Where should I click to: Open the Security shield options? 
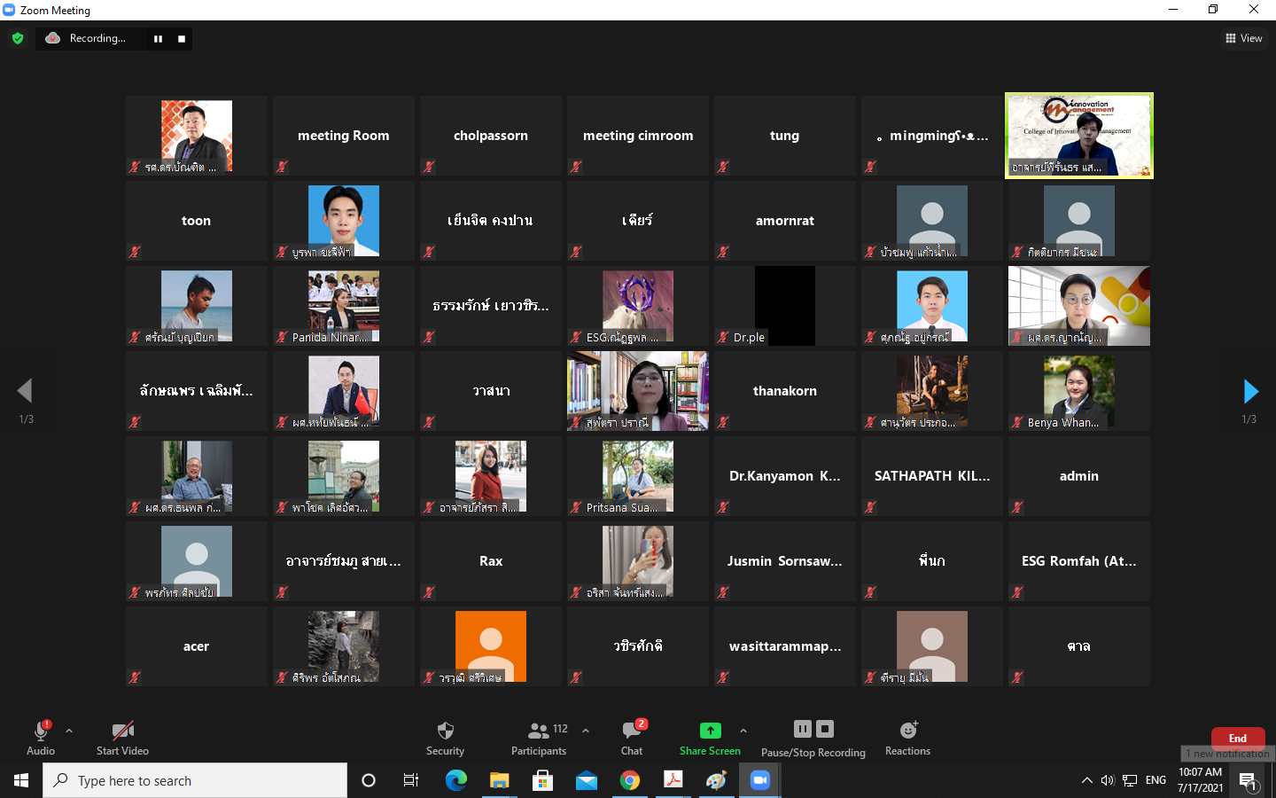point(445,738)
